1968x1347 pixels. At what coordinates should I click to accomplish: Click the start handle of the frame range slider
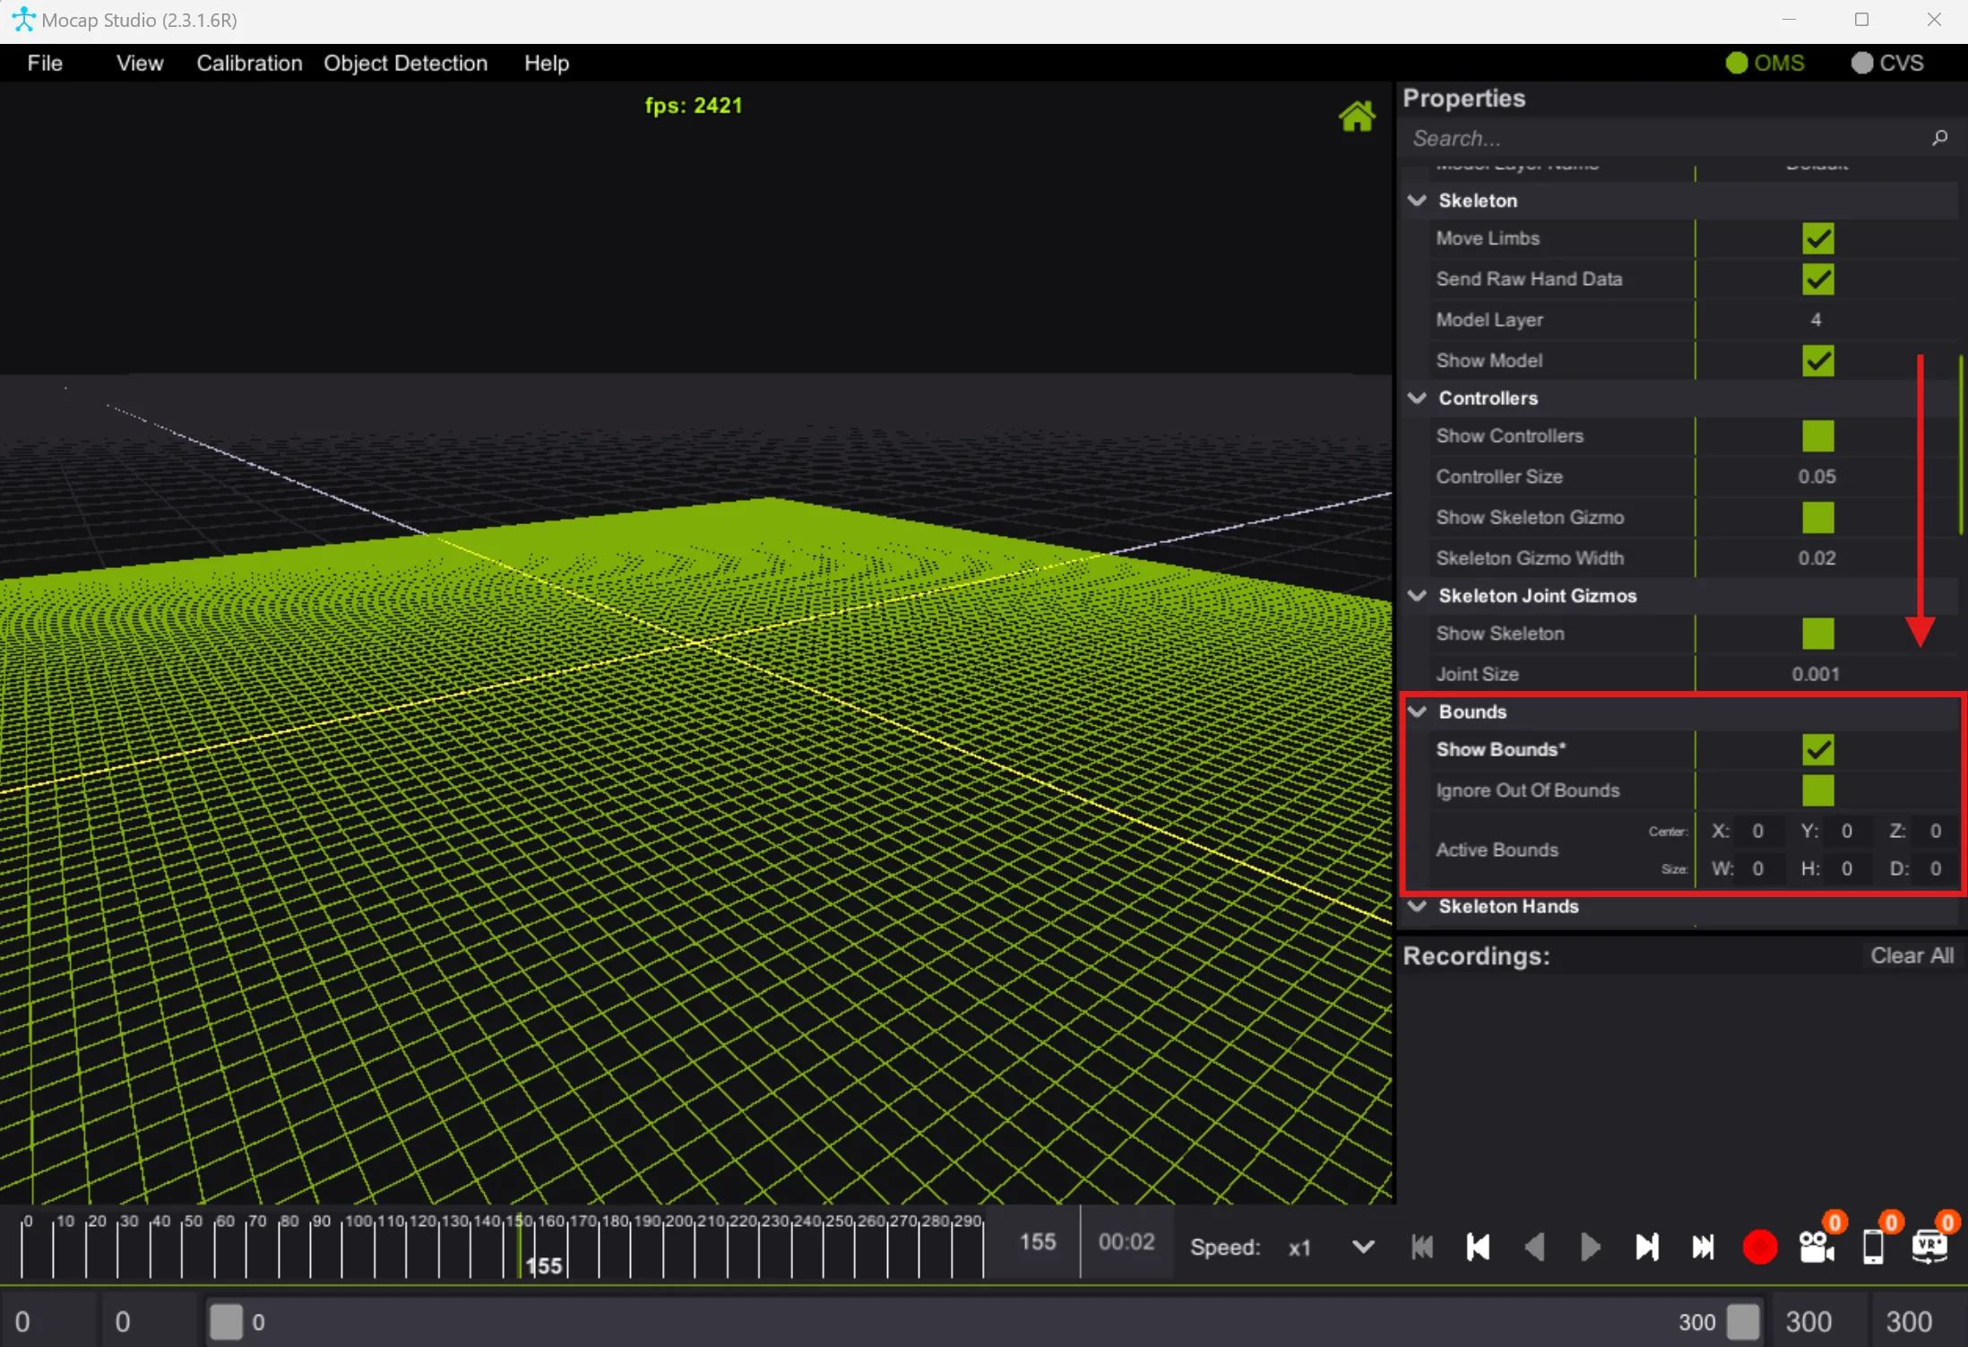tap(226, 1321)
